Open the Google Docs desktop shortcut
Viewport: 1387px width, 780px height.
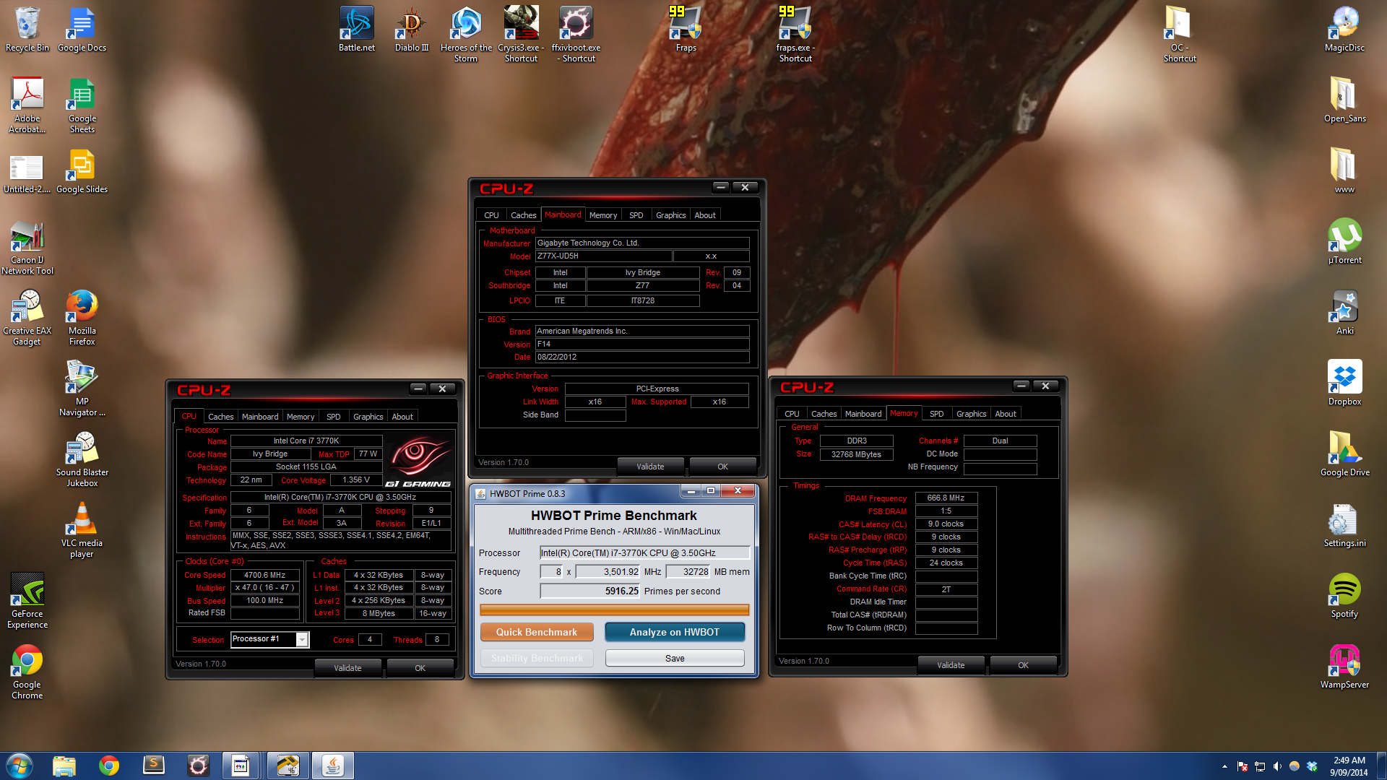point(82,29)
